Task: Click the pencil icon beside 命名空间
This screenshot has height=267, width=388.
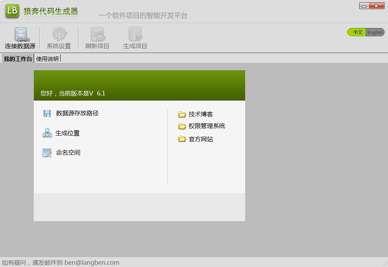Action: click(x=47, y=152)
